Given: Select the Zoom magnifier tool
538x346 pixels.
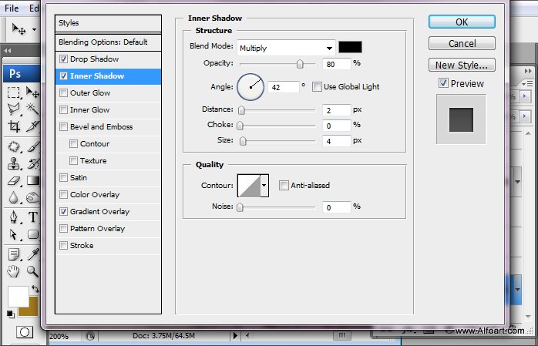Looking at the screenshot, I should click(32, 271).
